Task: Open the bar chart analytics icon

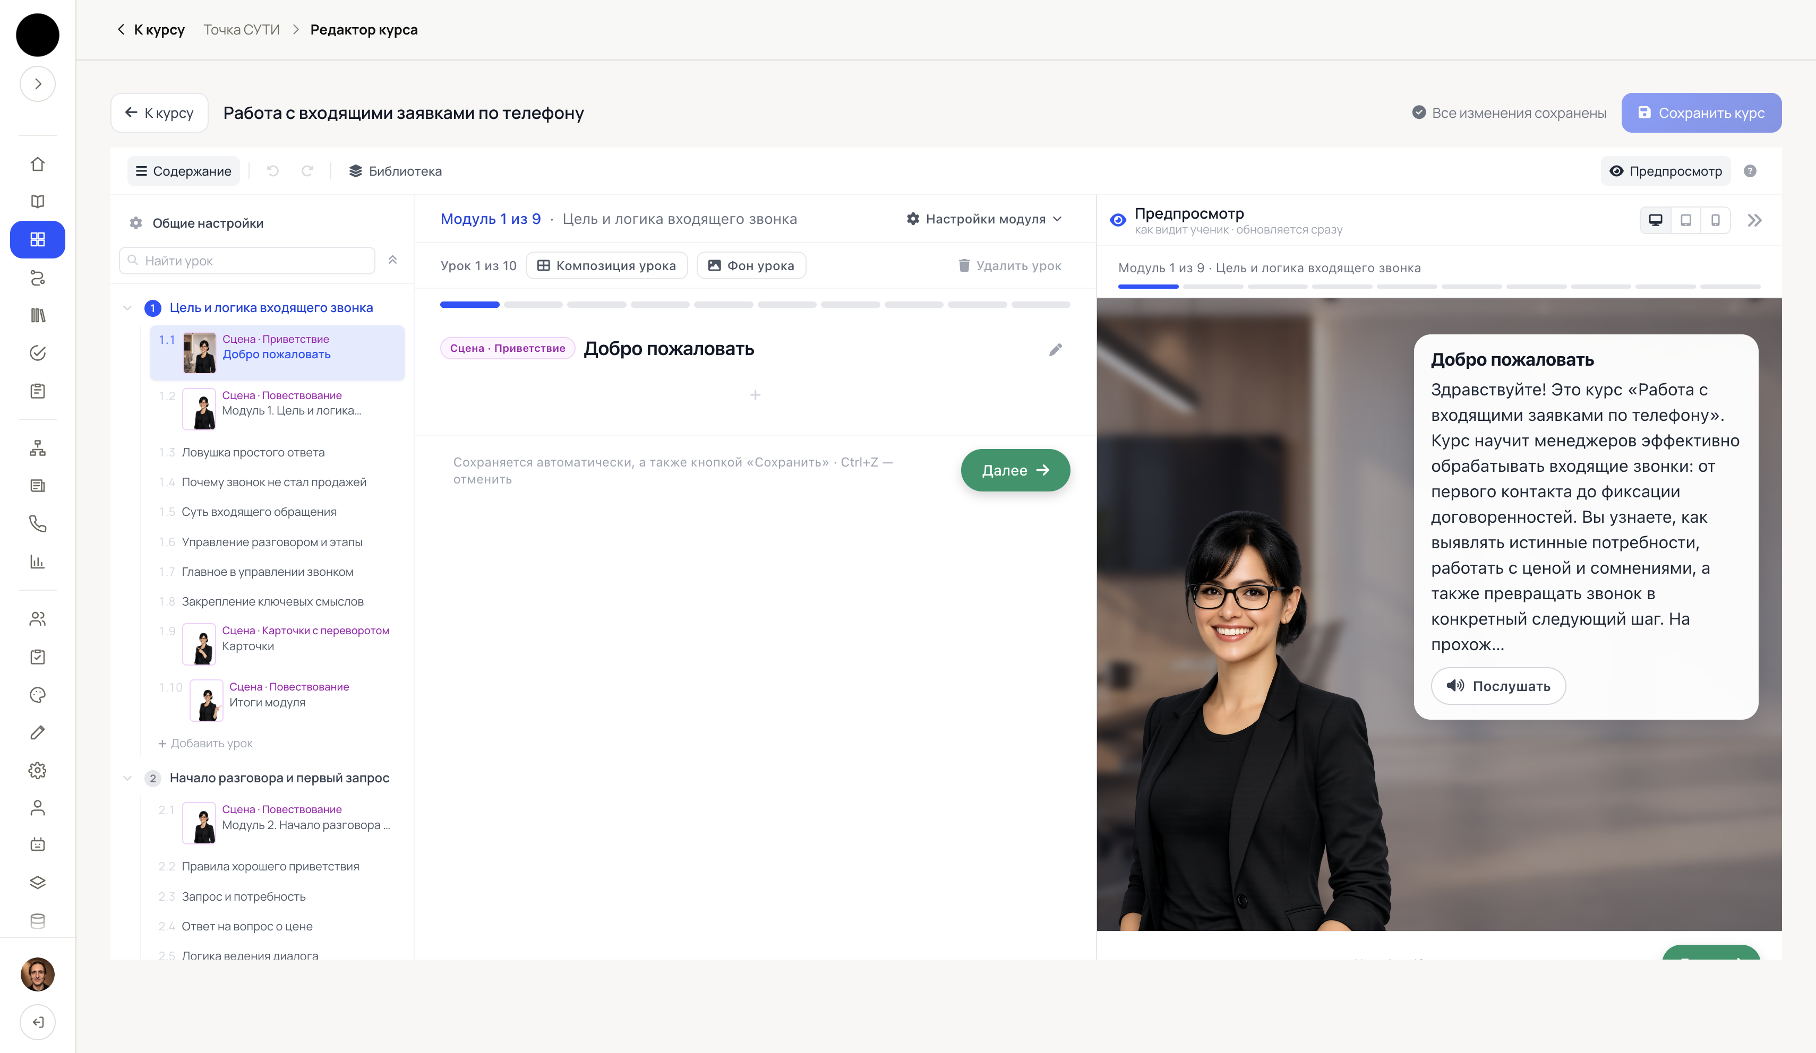Action: [x=38, y=561]
